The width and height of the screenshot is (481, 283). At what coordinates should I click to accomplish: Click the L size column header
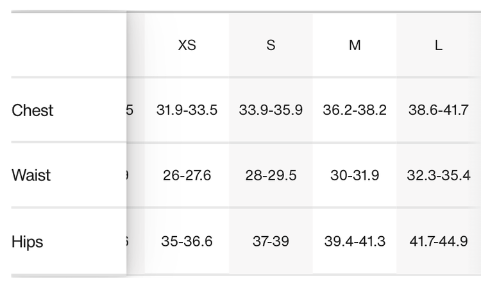point(439,46)
